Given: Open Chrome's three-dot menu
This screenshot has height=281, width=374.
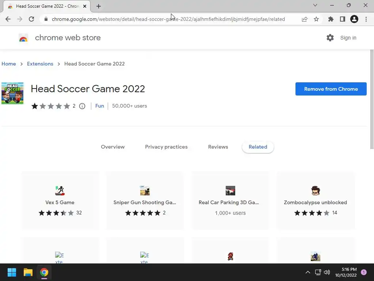Looking at the screenshot, I should click(366, 19).
